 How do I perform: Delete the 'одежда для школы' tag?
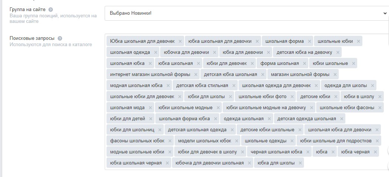(373, 86)
